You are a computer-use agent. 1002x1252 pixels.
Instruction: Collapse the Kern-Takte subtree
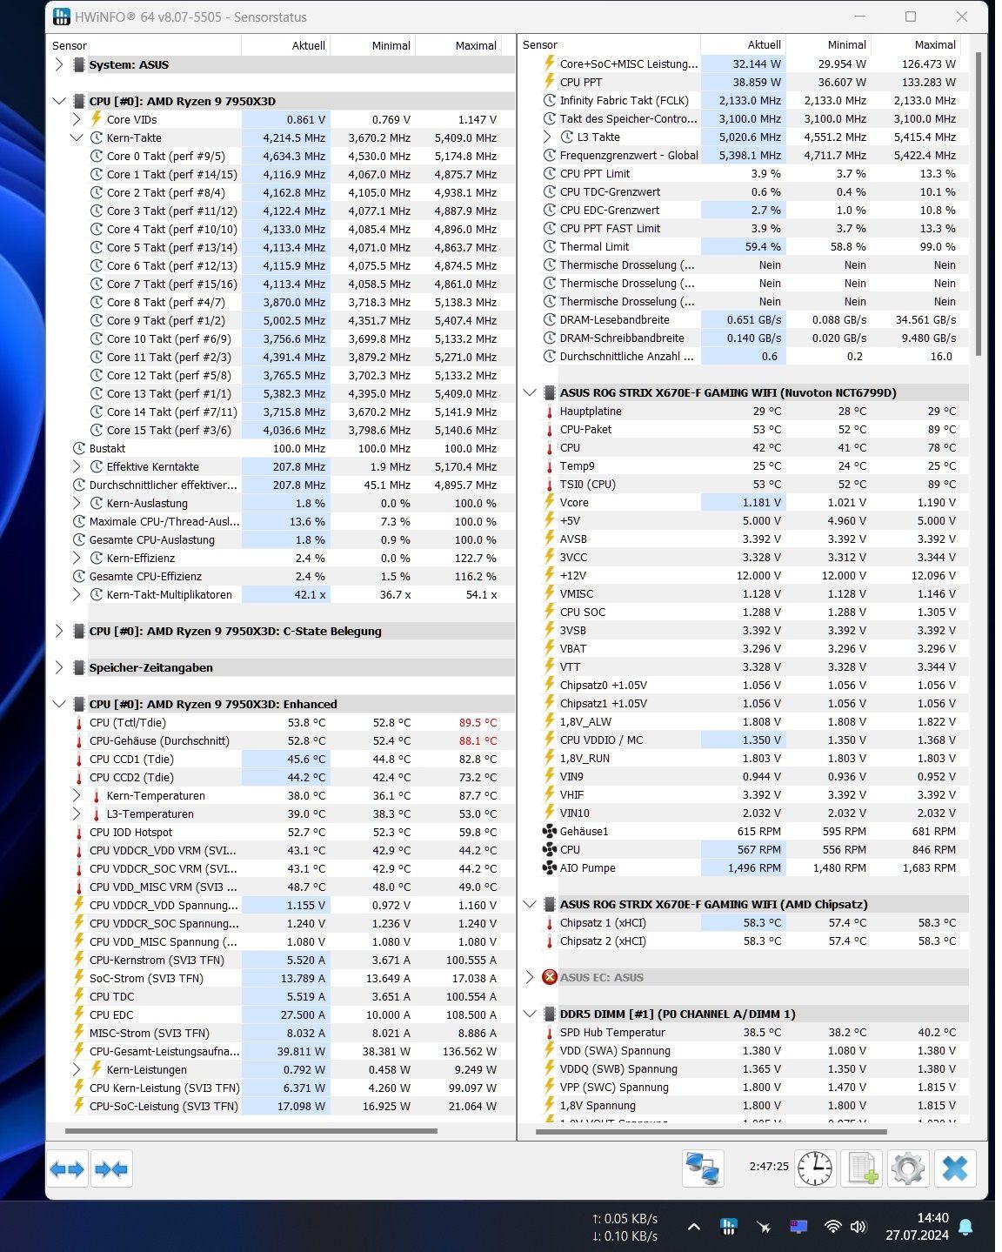click(x=77, y=137)
